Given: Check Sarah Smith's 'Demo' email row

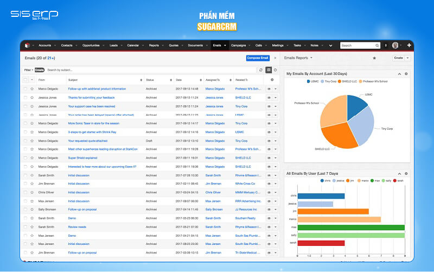Looking at the screenshot, I should point(25,218).
